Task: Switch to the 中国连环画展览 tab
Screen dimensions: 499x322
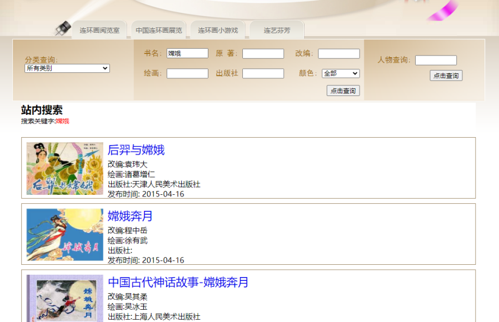Action: pyautogui.click(x=159, y=31)
